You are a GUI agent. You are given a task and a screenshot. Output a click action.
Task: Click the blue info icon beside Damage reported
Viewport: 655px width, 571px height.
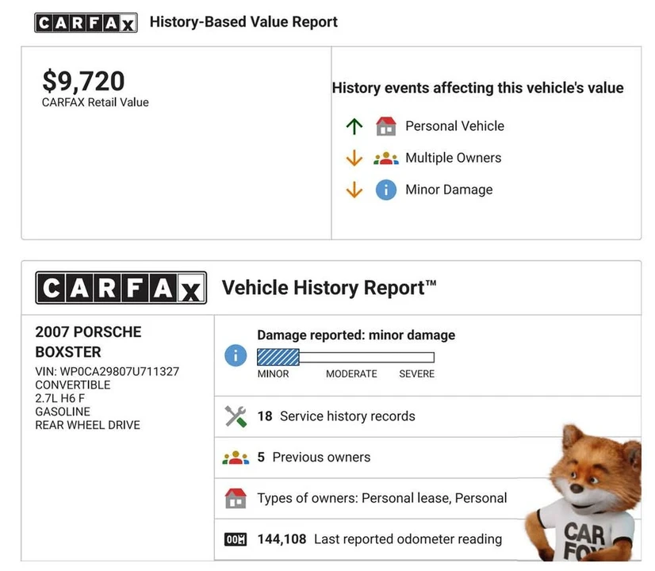pyautogui.click(x=236, y=355)
